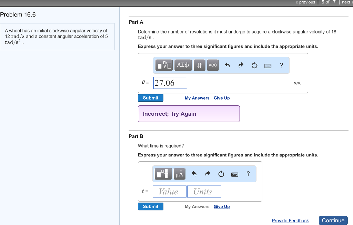Screen dimensions: 353x225
Task: Open the math templates palette in Part A
Action: click(x=164, y=65)
